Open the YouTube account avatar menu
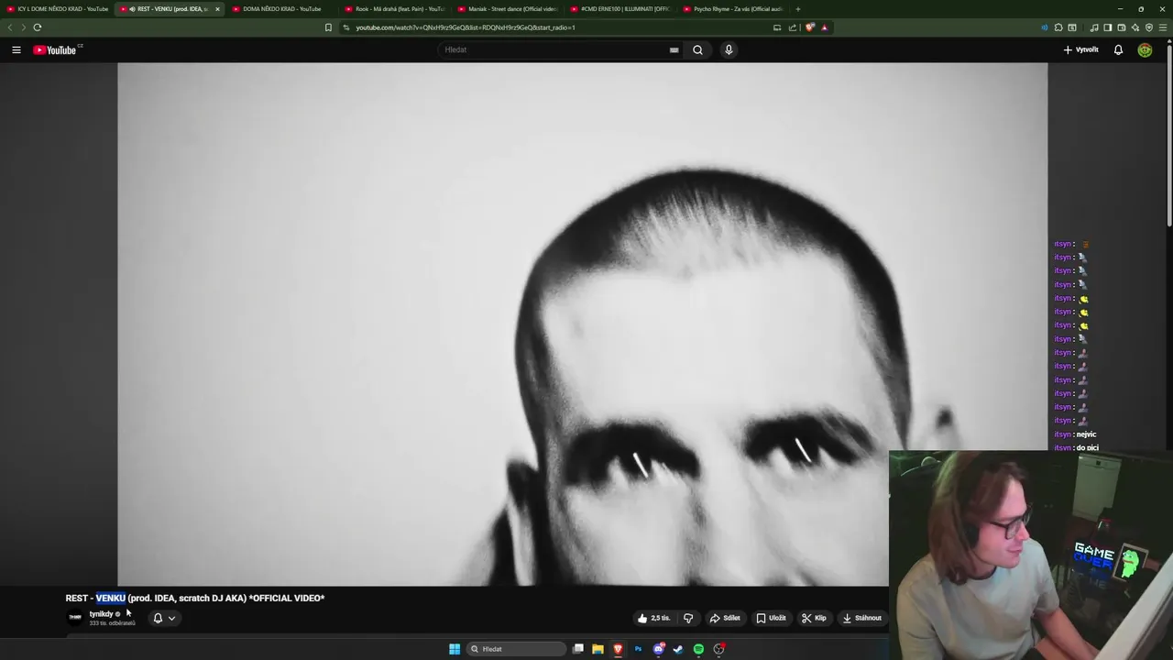The height and width of the screenshot is (660, 1173). tap(1145, 49)
